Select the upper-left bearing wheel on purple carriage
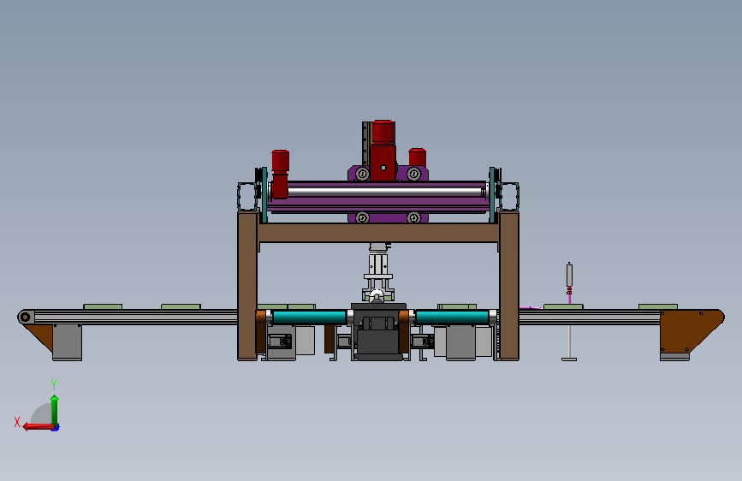 click(363, 174)
